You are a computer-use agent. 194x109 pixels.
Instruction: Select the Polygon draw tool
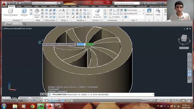[60, 17]
